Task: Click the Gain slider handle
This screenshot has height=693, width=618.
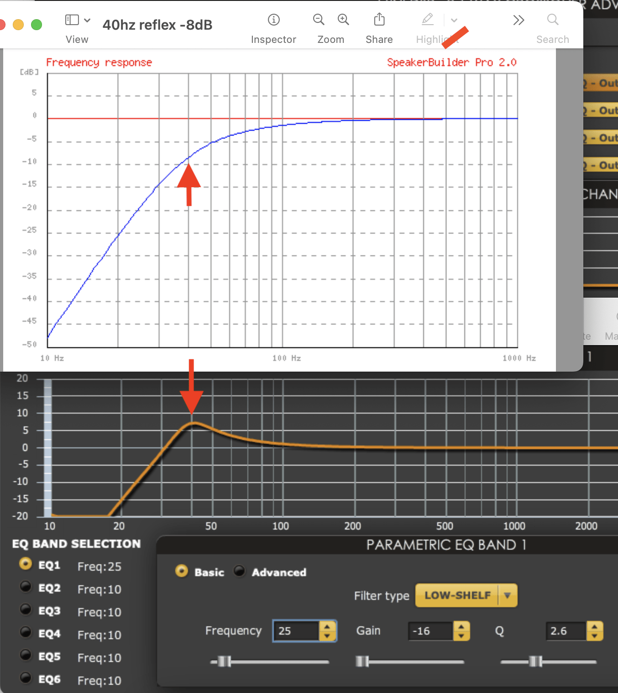Action: (x=362, y=661)
